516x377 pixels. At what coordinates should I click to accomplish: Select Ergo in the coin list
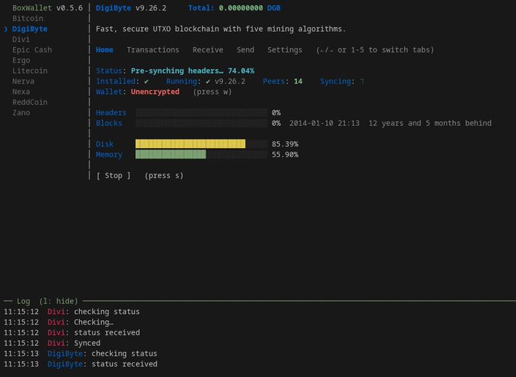21,61
